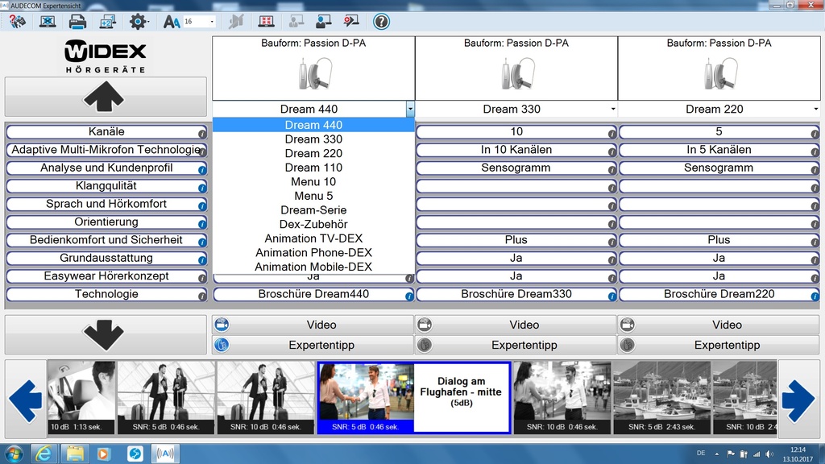825x464 pixels.
Task: Click the blue person-with-screen icon in toolbar
Action: 323,22
